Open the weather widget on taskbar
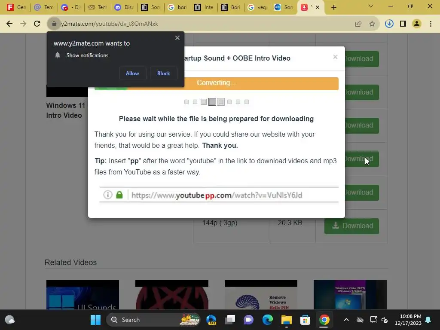Image resolution: width=440 pixels, height=330 pixels. click(10, 320)
